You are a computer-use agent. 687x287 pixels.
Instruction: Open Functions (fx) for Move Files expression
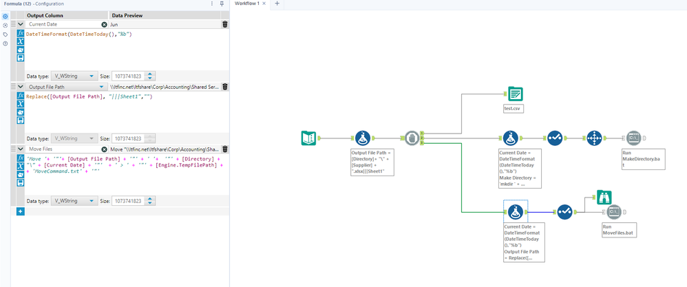(x=20, y=158)
